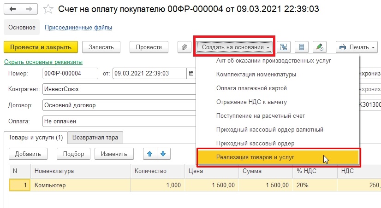Click Скрыть основные реквизиты link
The width and height of the screenshot is (381, 208).
click(43, 62)
